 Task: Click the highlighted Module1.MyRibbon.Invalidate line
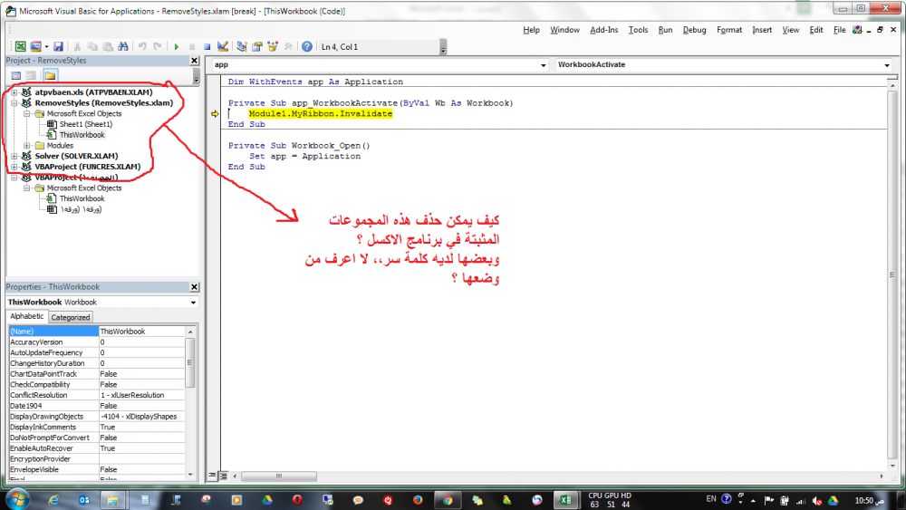321,114
